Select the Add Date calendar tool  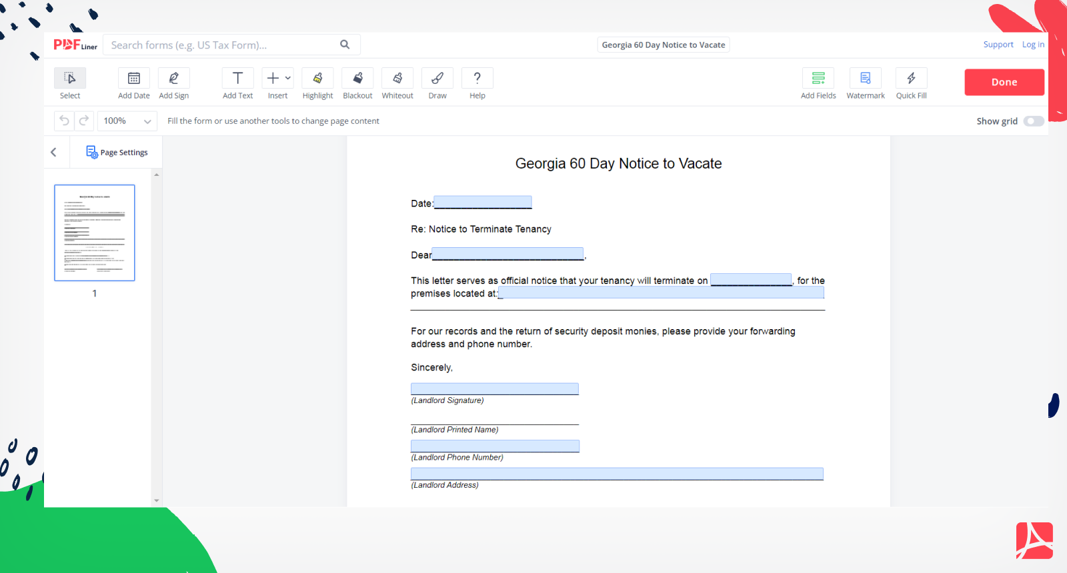(x=133, y=79)
